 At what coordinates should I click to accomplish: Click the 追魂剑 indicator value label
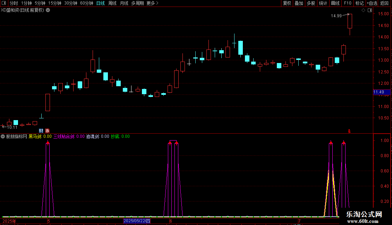pos(98,136)
